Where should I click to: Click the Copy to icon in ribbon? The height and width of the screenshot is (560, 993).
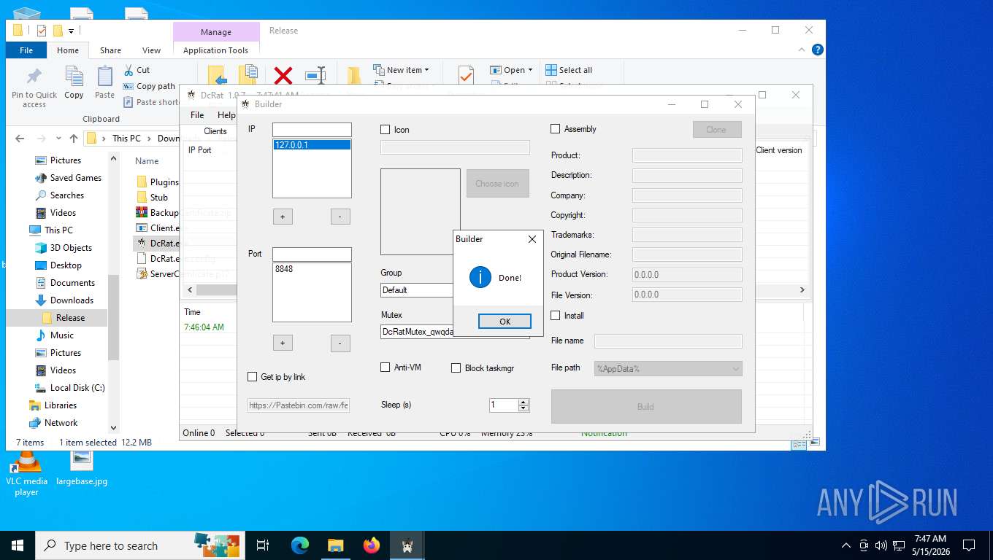pos(248,74)
